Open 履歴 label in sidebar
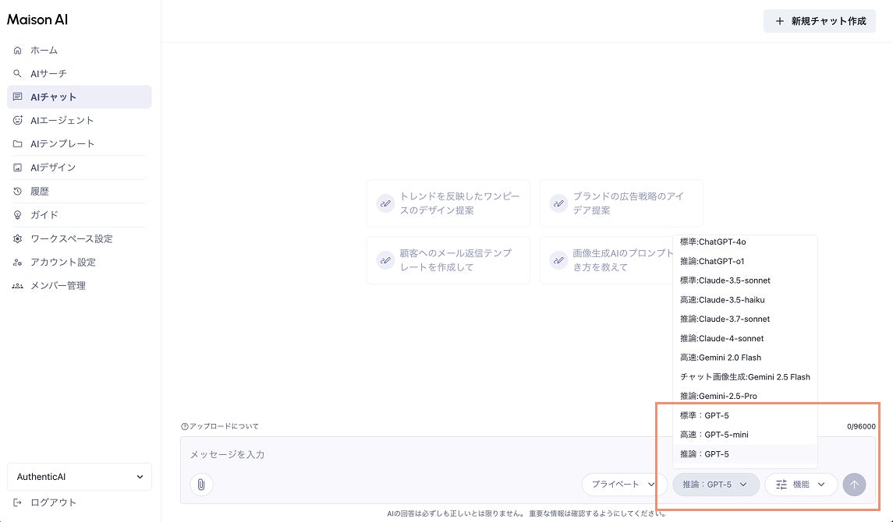Image resolution: width=893 pixels, height=522 pixels. (x=39, y=192)
